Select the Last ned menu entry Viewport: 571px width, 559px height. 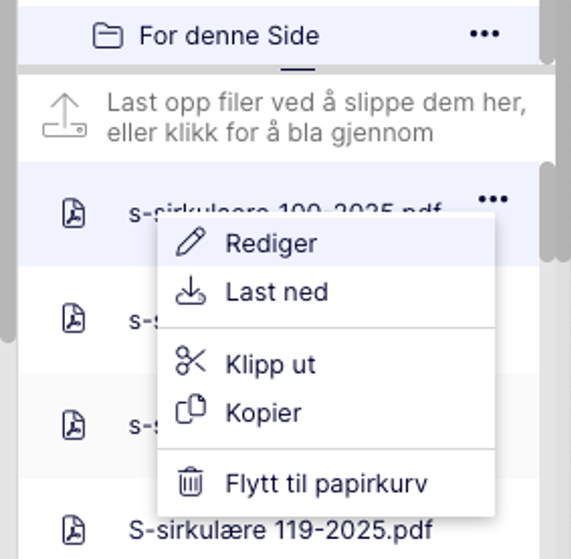[277, 293]
